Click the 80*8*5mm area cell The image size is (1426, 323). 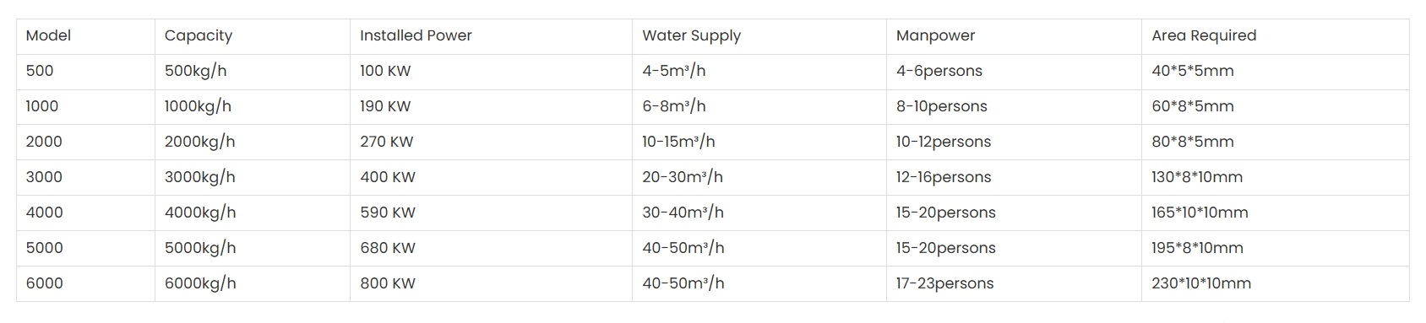tap(1276, 143)
